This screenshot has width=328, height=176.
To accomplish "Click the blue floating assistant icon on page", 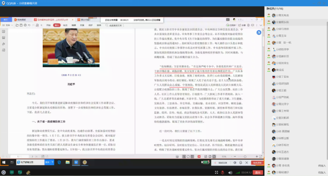I will coord(259,32).
